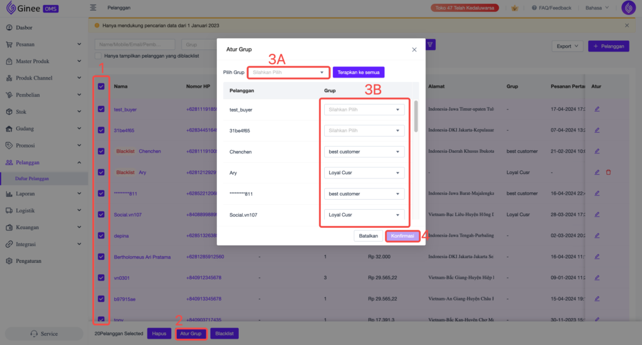Edit the b97915ae row pencil icon

(597, 299)
